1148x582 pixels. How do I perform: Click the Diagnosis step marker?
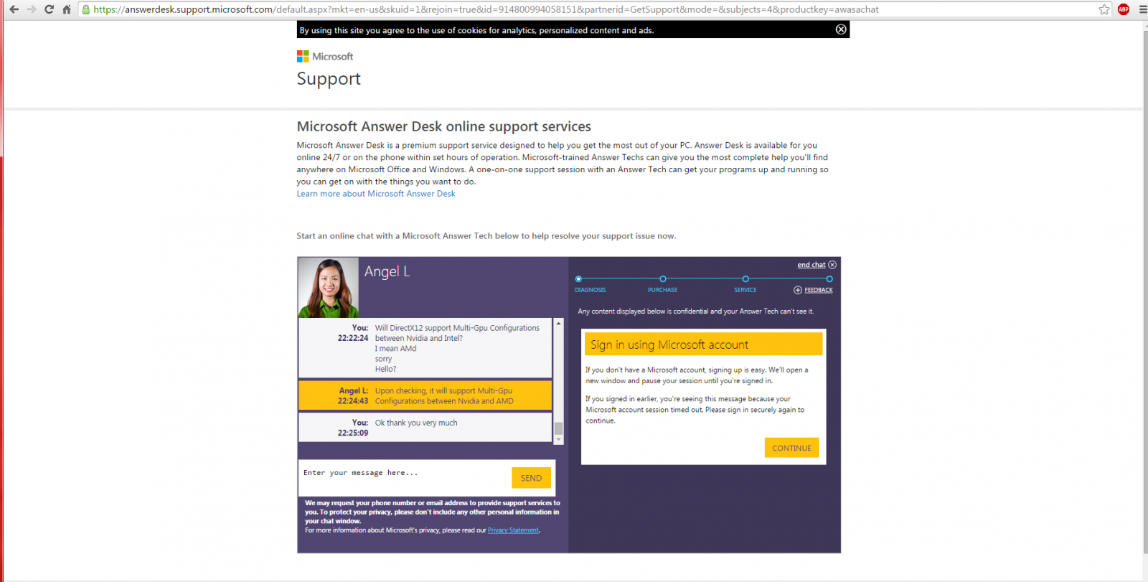(x=578, y=279)
